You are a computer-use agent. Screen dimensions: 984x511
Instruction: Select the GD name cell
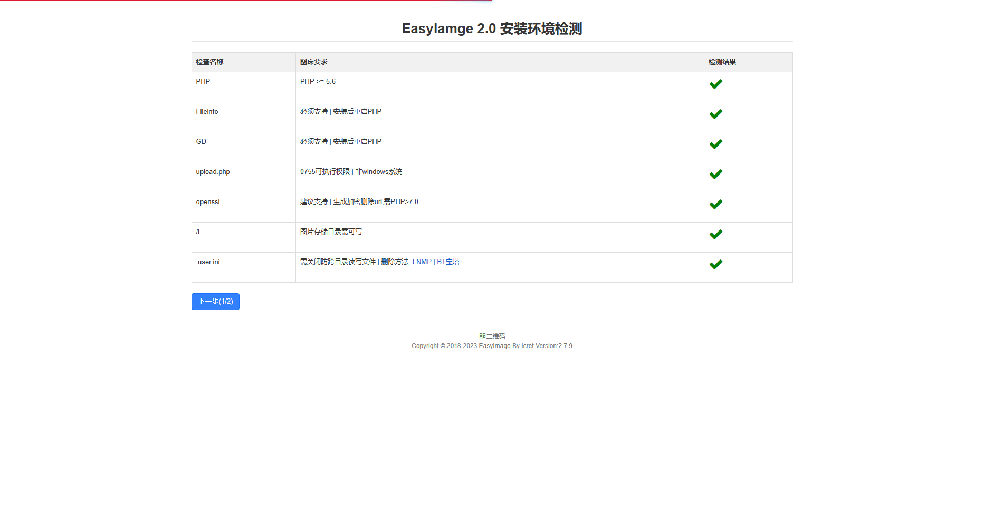tap(244, 147)
